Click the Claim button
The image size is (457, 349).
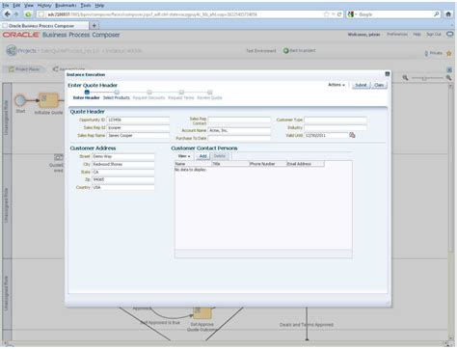379,85
